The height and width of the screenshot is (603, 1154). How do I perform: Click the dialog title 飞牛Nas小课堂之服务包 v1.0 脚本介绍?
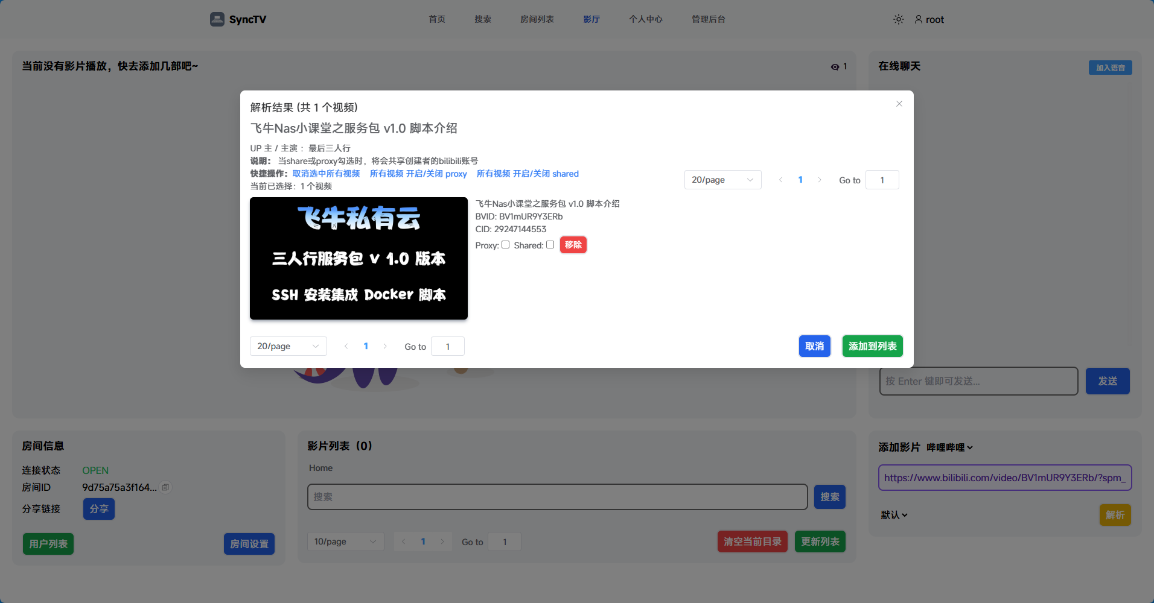pyautogui.click(x=354, y=128)
